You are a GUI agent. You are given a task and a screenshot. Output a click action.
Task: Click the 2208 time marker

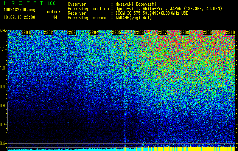point(185,32)
